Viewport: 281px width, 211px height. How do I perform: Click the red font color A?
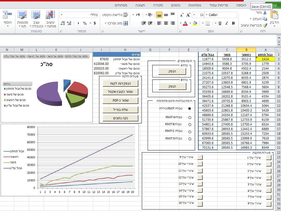click(x=185, y=23)
